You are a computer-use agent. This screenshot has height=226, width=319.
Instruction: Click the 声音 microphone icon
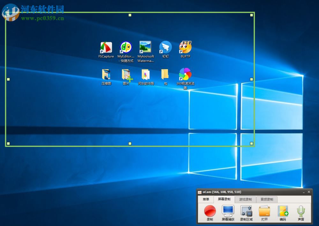(301, 213)
